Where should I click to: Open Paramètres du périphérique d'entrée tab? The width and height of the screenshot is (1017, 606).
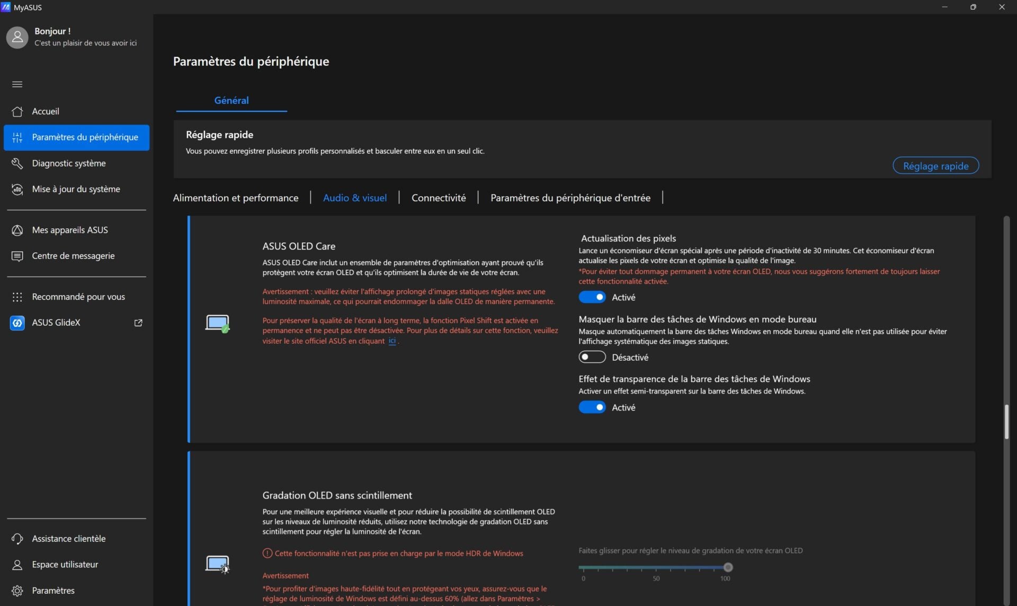(x=570, y=198)
